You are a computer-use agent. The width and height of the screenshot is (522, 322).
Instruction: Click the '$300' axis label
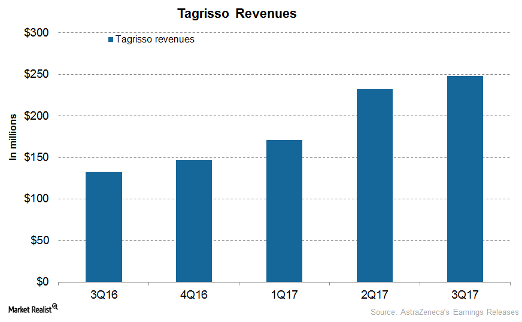37,33
